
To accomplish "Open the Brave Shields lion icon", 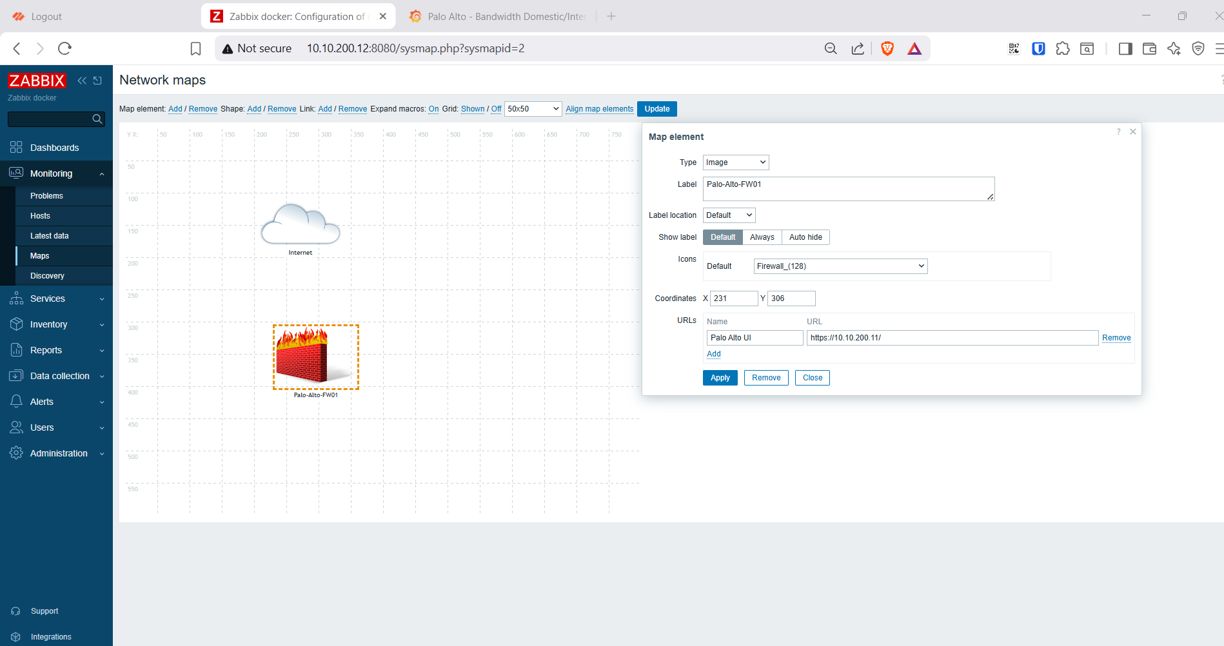I will point(887,48).
